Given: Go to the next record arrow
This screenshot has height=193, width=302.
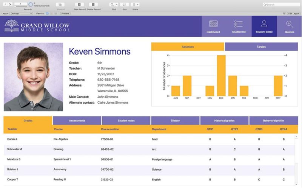Looking at the screenshot, I should point(10,4).
